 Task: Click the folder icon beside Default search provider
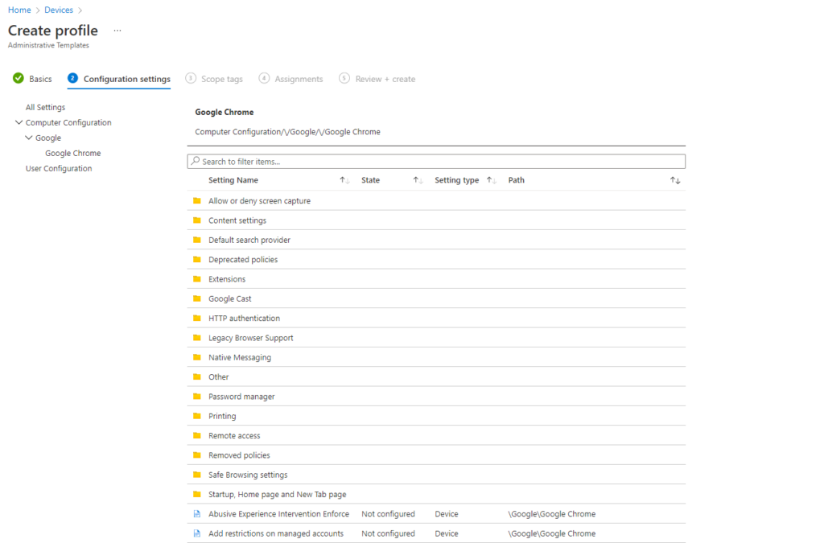pyautogui.click(x=197, y=240)
